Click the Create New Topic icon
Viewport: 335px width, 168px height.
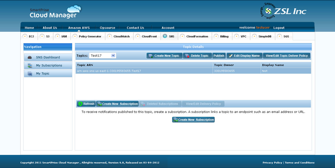(151, 56)
